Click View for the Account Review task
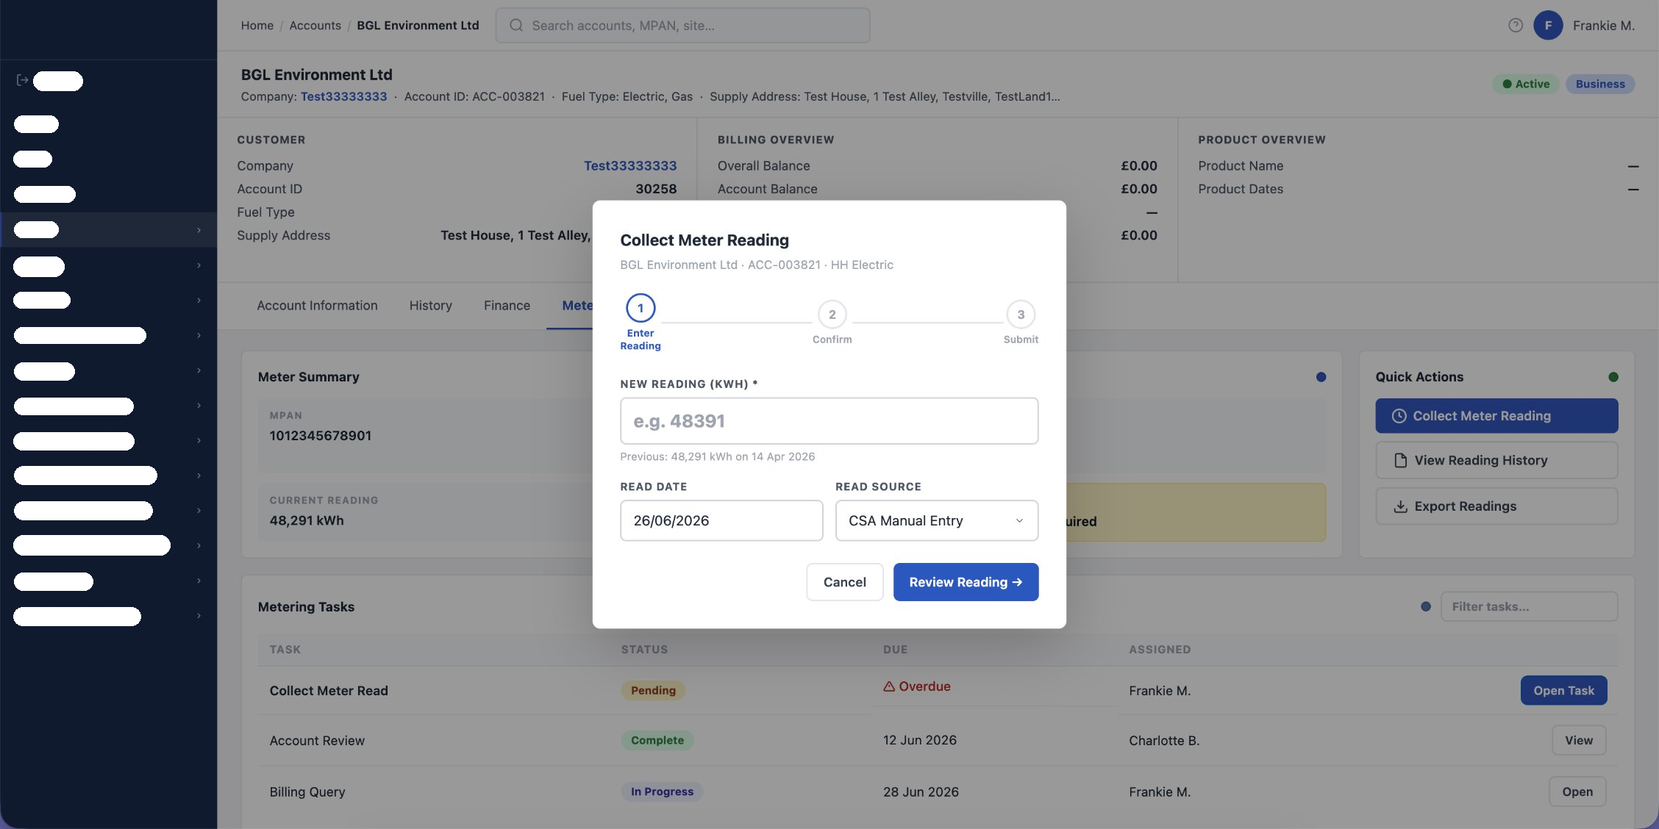Image resolution: width=1659 pixels, height=829 pixels. (1579, 741)
